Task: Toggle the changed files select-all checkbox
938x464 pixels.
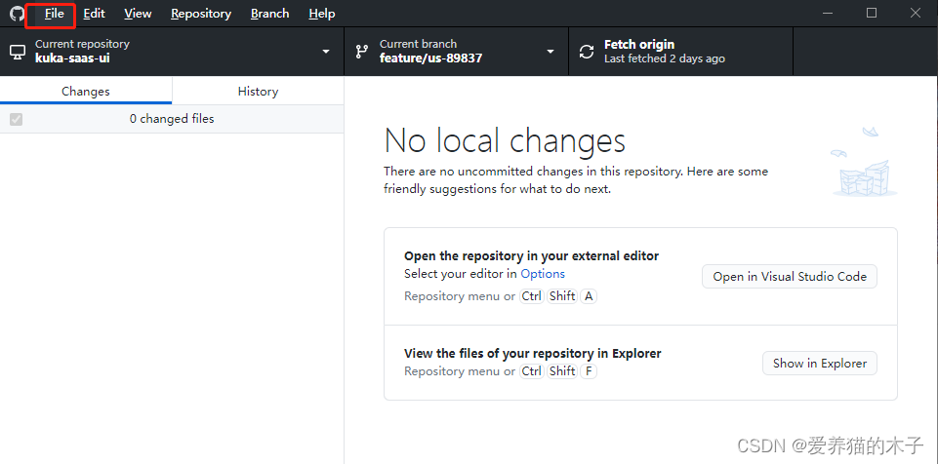Action: pos(17,120)
